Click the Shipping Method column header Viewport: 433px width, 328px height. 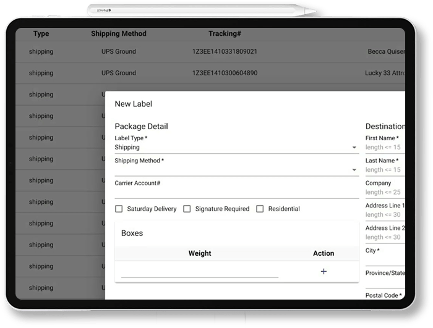click(x=119, y=33)
